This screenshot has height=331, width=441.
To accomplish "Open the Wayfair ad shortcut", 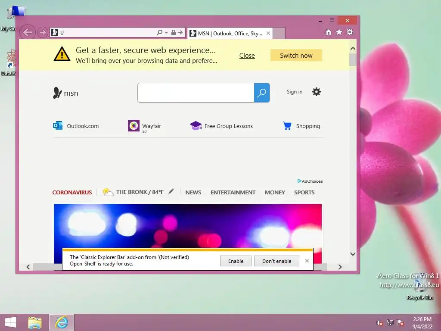I will tap(145, 126).
